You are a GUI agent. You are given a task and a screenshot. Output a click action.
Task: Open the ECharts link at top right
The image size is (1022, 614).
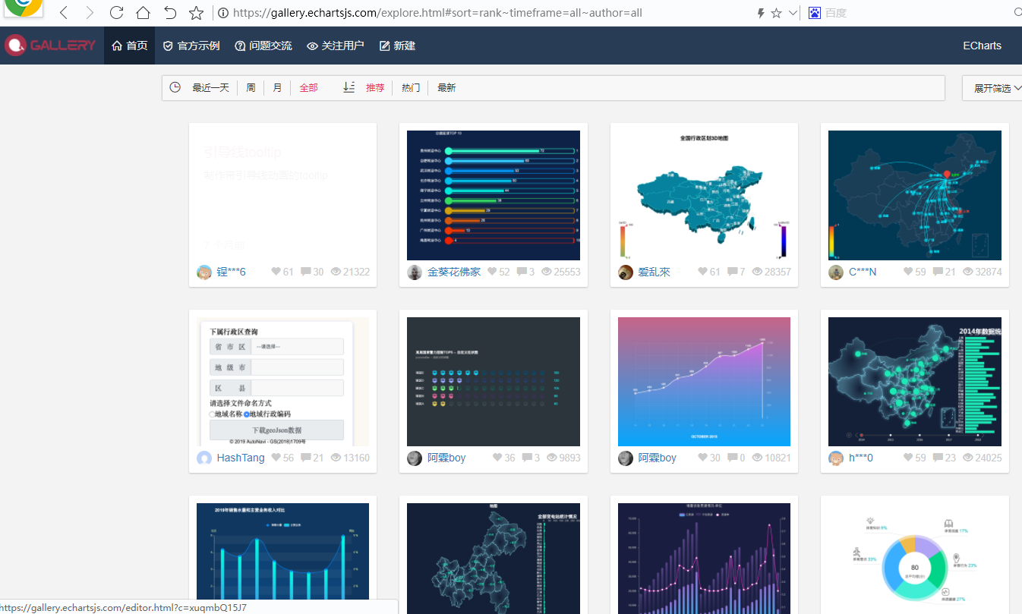point(981,46)
